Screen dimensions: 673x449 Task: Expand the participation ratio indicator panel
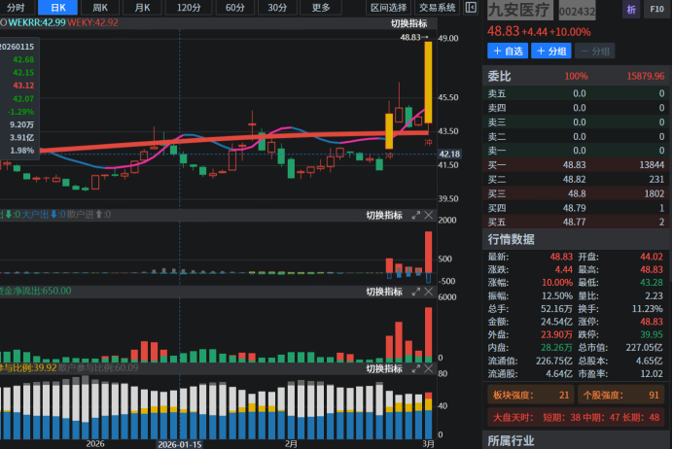(415, 368)
